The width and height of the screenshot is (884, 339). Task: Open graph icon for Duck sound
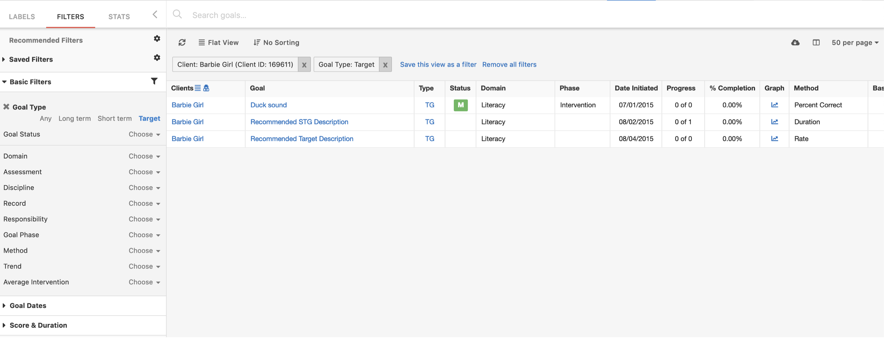click(x=774, y=105)
